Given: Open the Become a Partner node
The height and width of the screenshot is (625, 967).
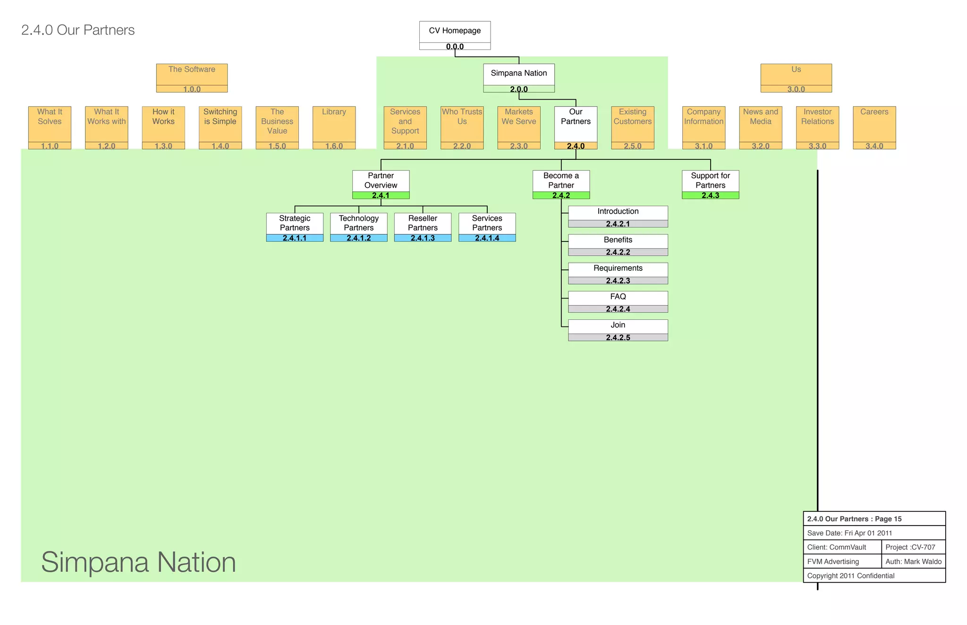Looking at the screenshot, I should click(561, 184).
